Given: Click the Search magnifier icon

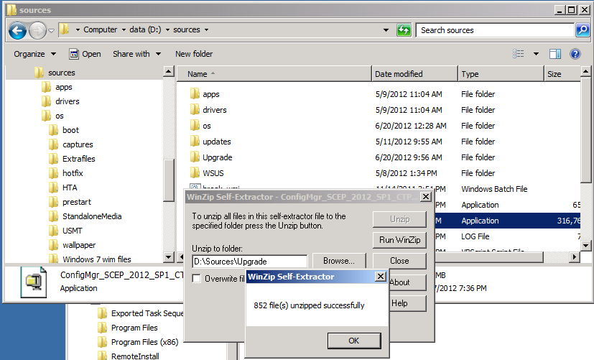Looking at the screenshot, I should coord(583,30).
